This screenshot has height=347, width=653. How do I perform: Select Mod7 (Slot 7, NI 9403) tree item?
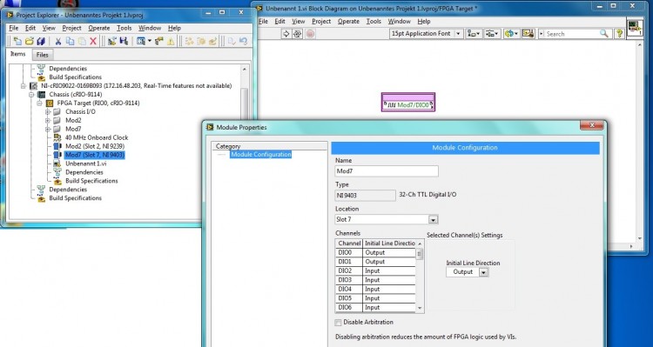click(x=95, y=155)
